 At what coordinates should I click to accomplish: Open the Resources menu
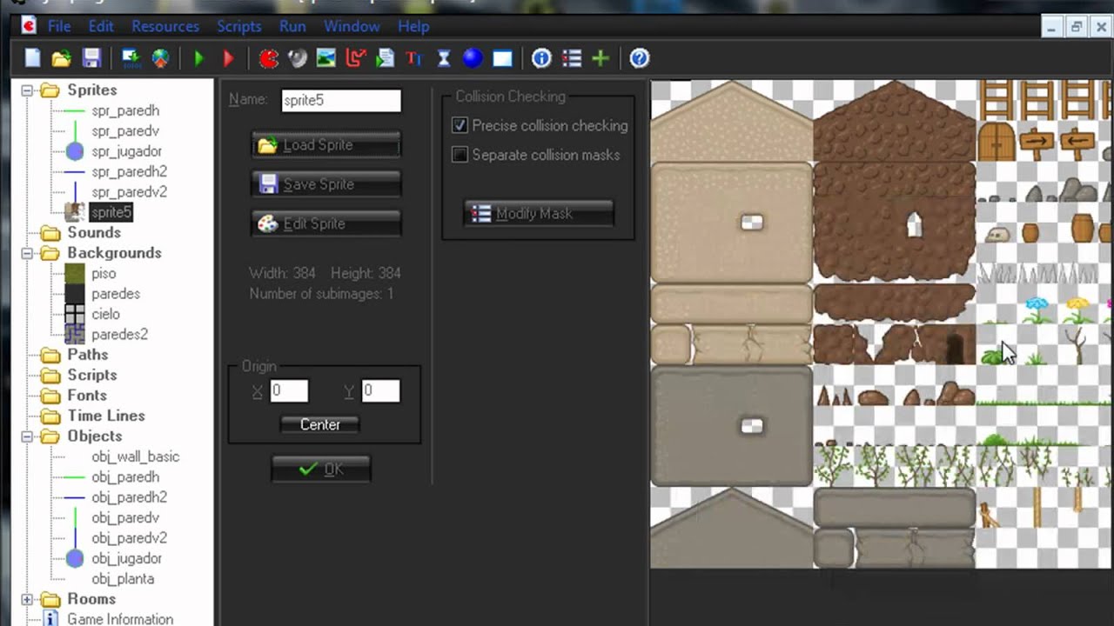[165, 26]
